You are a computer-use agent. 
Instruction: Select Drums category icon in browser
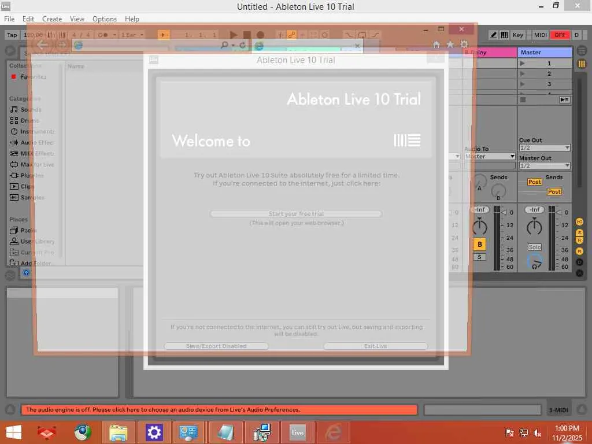(14, 120)
